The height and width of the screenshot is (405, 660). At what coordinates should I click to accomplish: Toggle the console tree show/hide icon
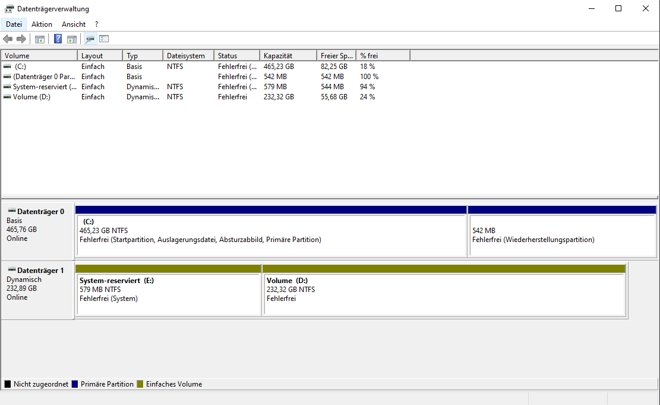[40, 39]
